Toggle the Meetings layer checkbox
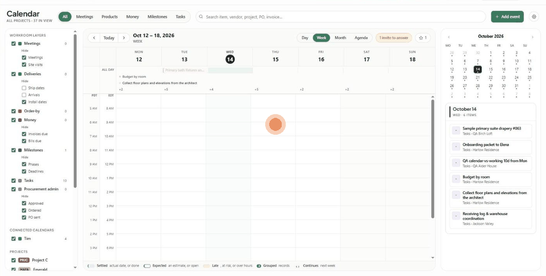The height and width of the screenshot is (276, 546). 14,44
